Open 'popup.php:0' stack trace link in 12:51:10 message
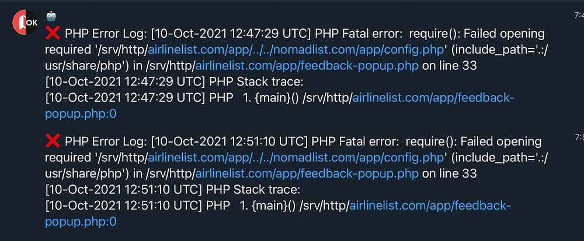Viewport: 584px width, 241px height. pos(81,222)
